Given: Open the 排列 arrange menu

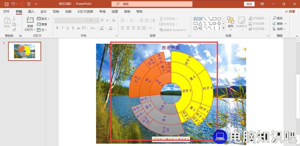Looking at the screenshot, I should click(x=230, y=23).
